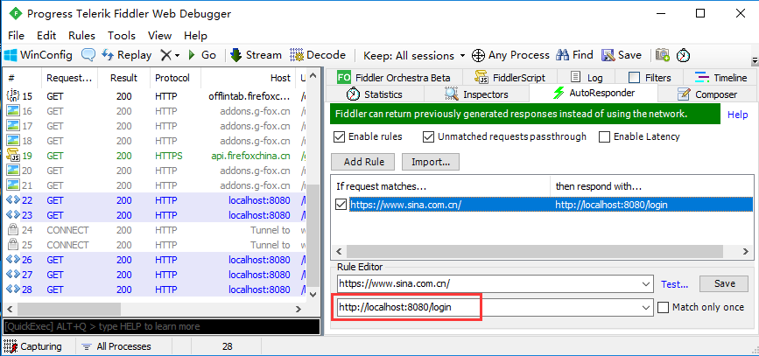The image size is (759, 356).
Task: Focus the QuickExec command box
Action: pos(162,326)
